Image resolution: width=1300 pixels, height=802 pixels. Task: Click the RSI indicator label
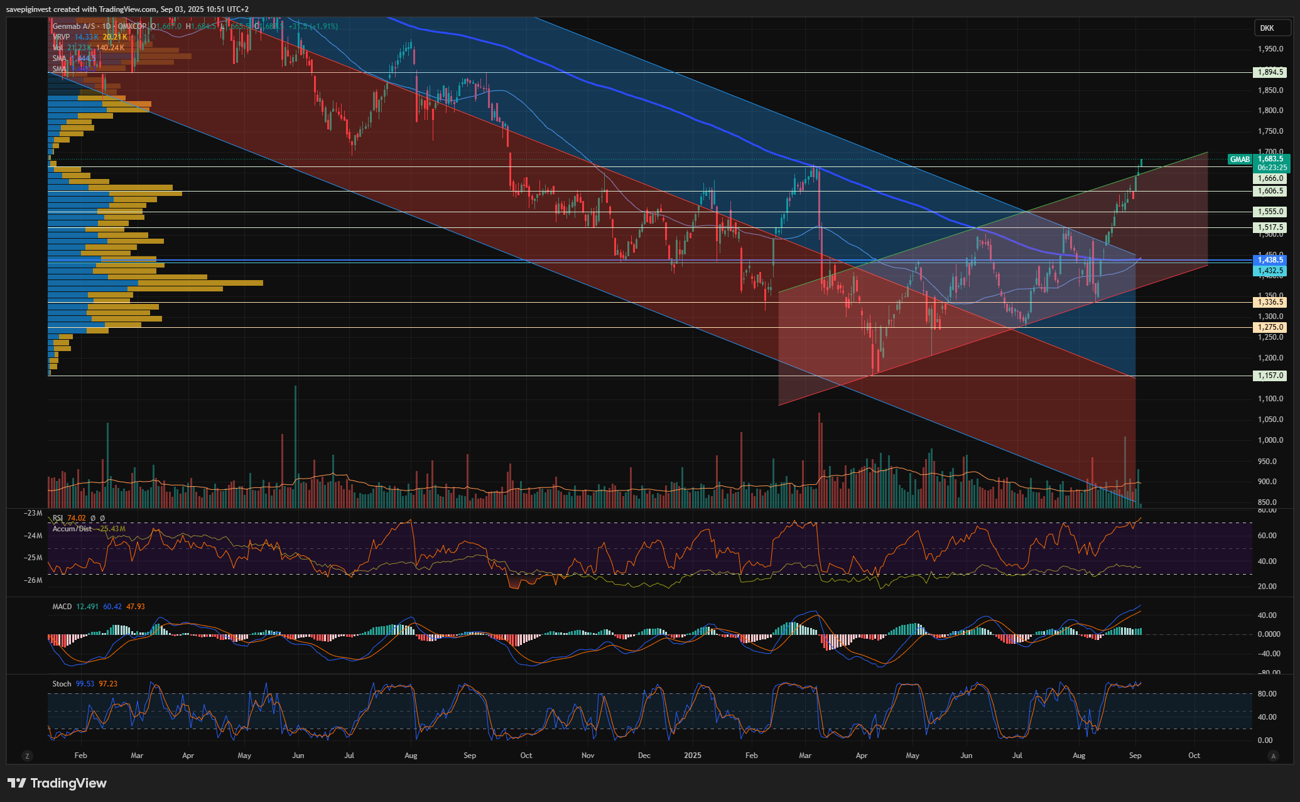pos(58,518)
